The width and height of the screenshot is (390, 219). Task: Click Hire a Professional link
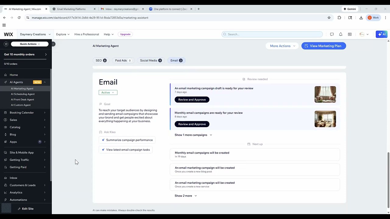click(87, 34)
